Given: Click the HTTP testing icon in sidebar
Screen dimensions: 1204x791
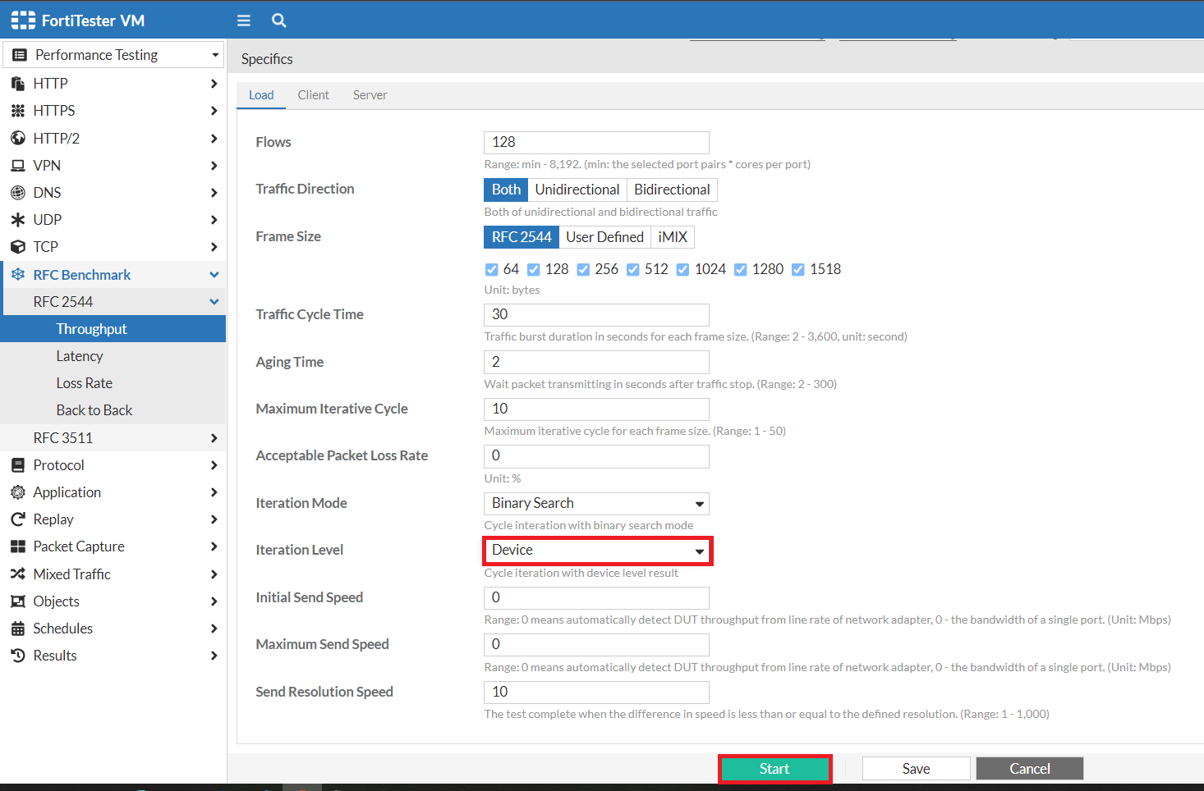Looking at the screenshot, I should 17,83.
